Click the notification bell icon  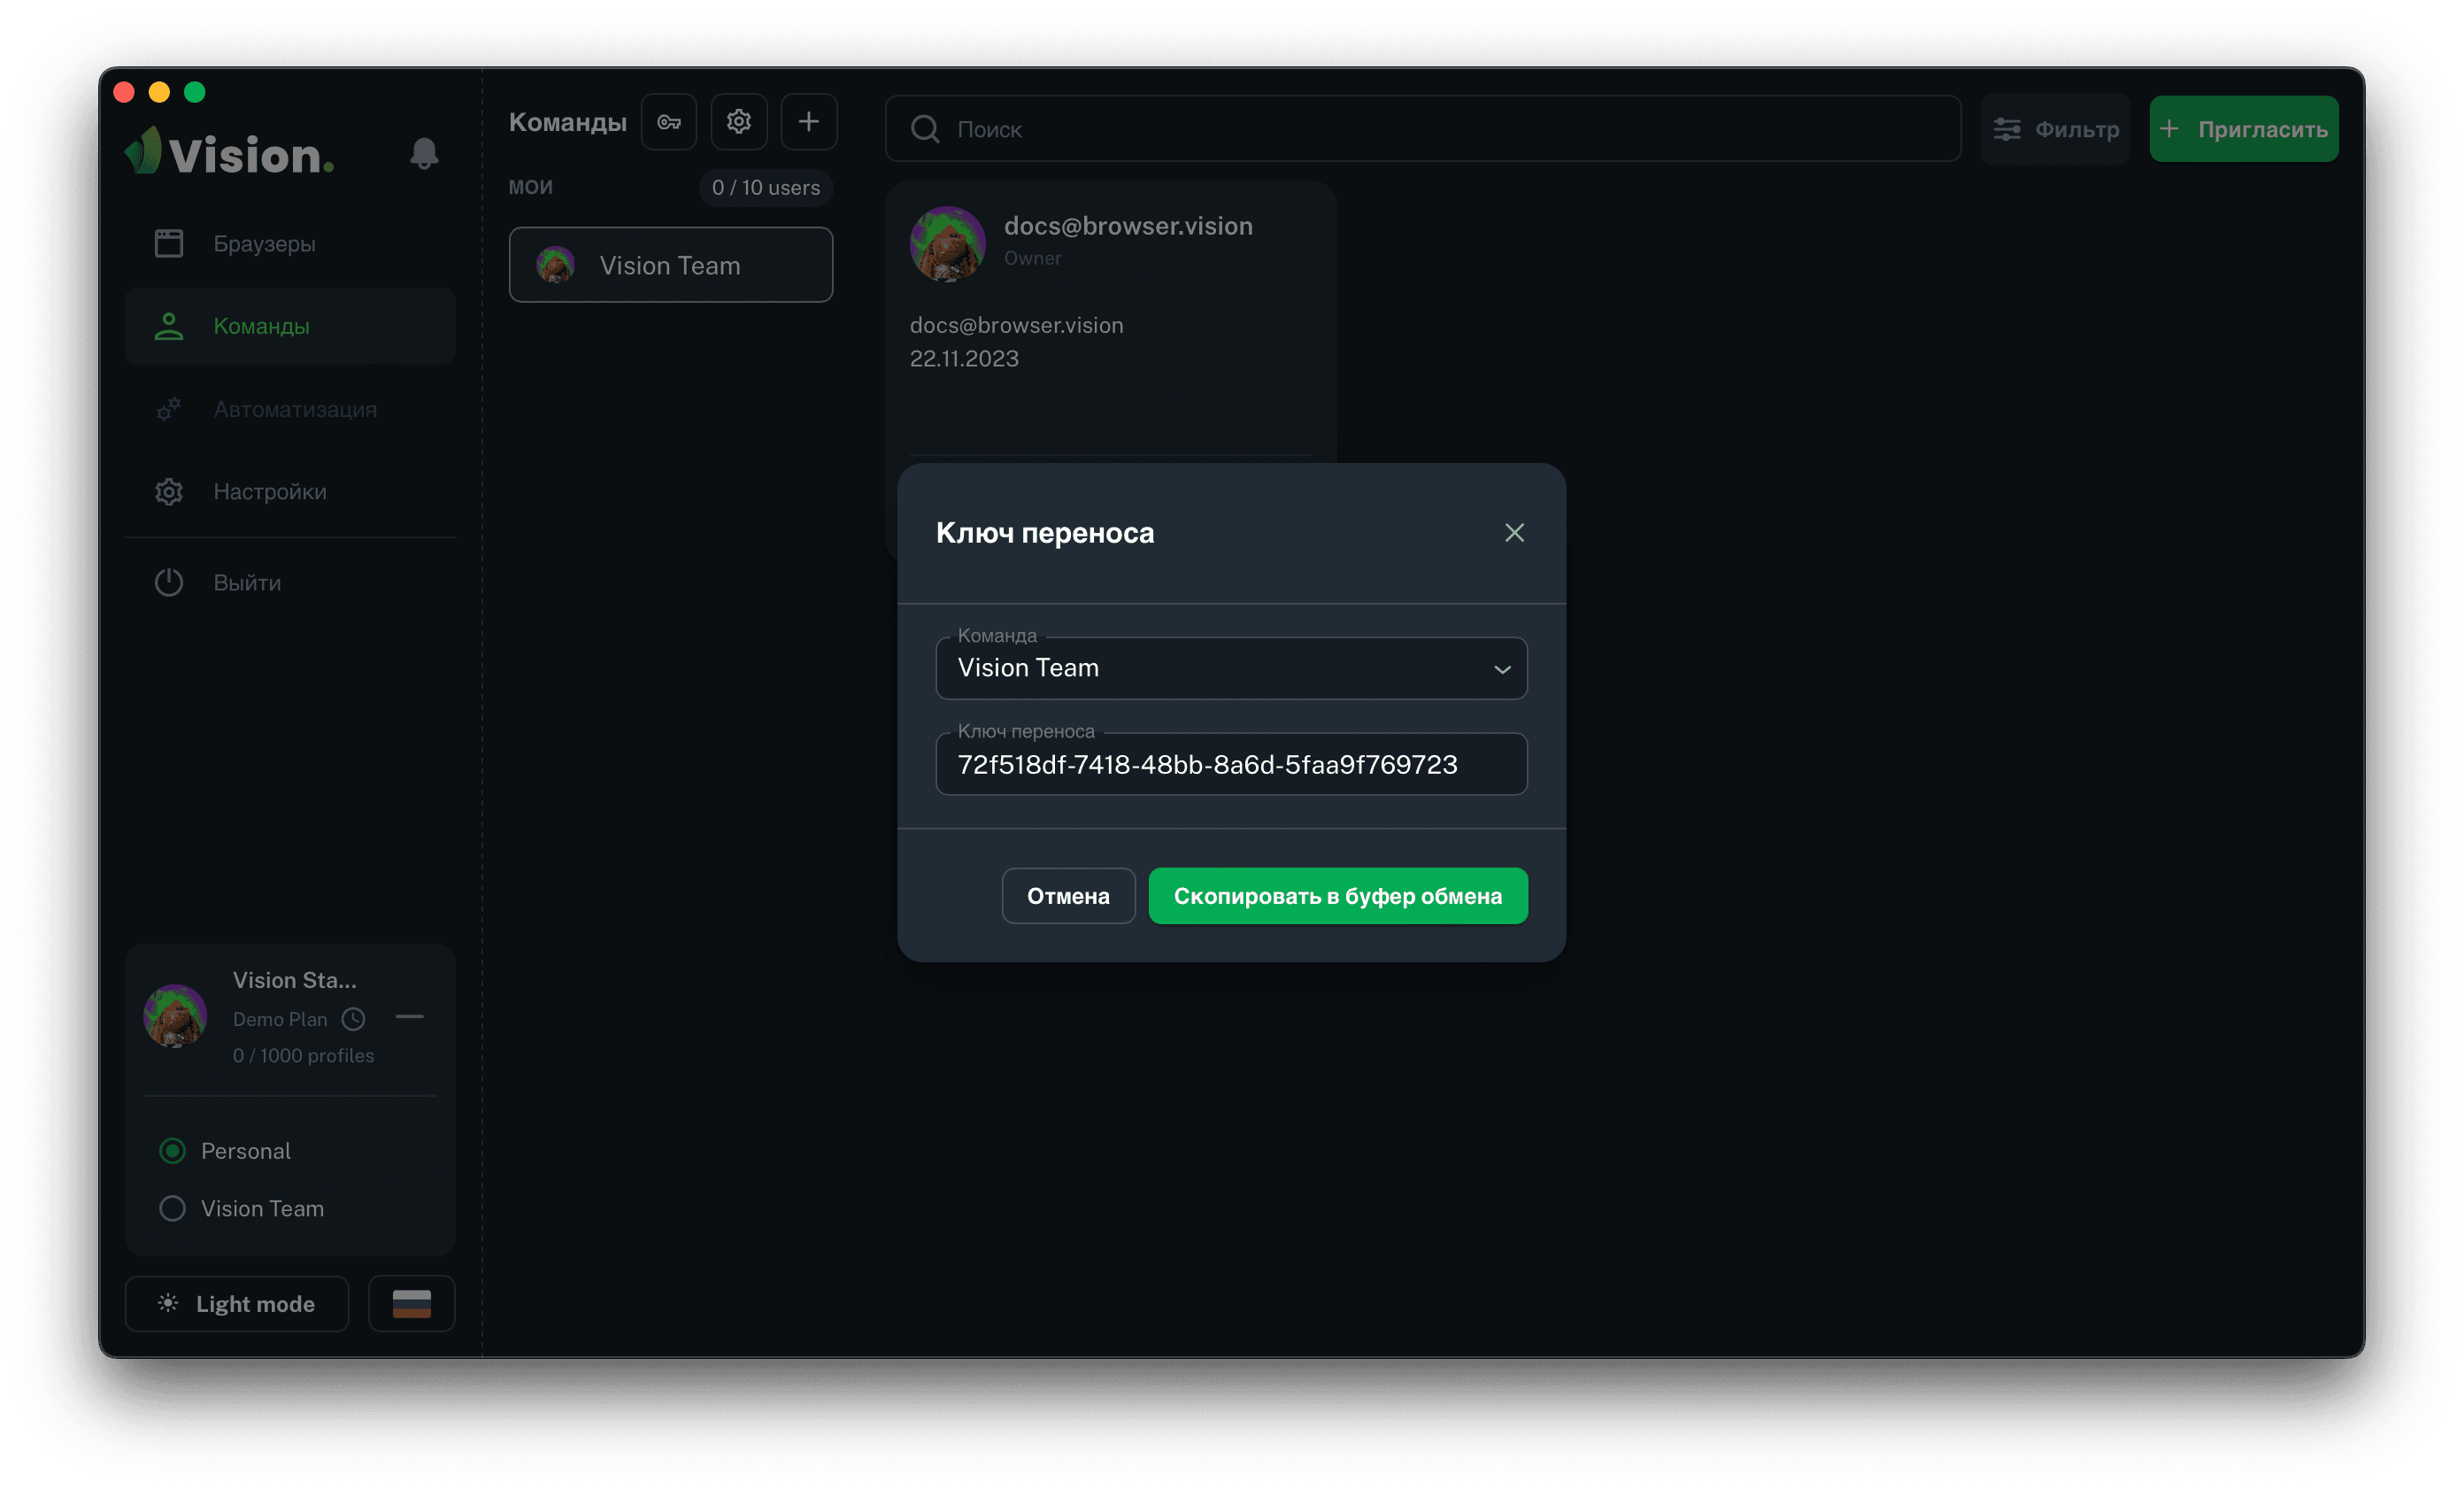(x=424, y=153)
